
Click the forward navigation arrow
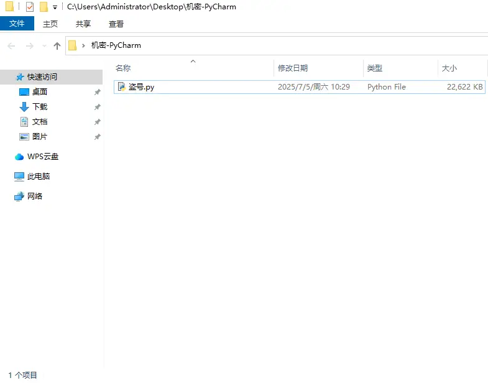(30, 46)
